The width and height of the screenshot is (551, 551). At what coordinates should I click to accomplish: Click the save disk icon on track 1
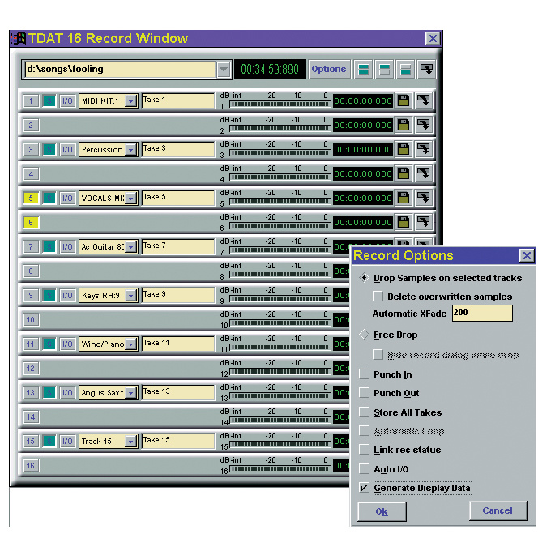coord(403,100)
